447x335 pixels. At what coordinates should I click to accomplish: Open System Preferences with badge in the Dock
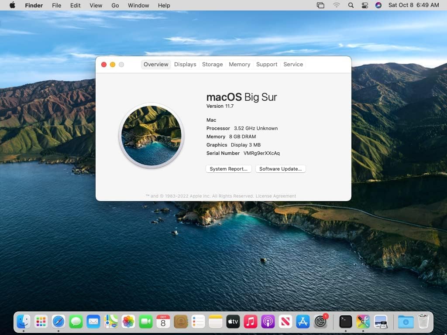click(320, 321)
